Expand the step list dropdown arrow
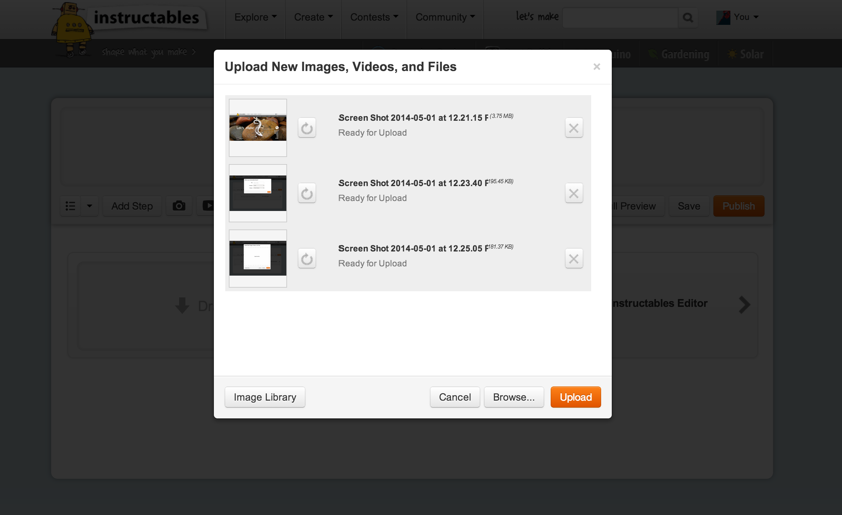The image size is (842, 515). pos(88,206)
